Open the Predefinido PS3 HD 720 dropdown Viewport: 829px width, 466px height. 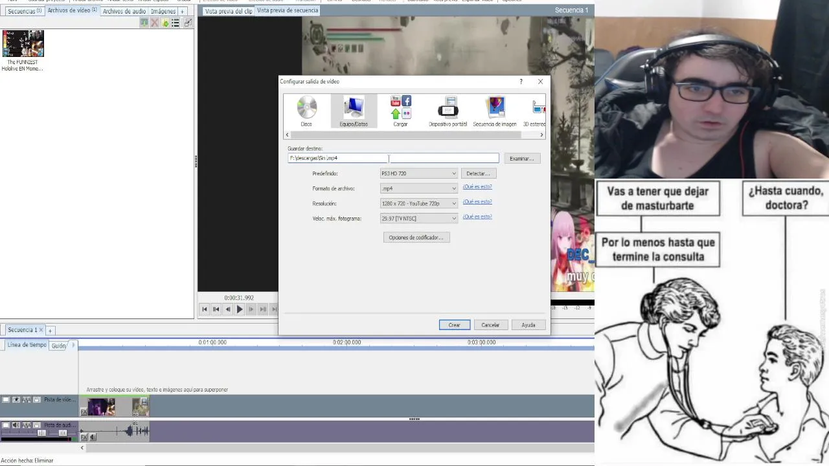[x=419, y=173]
